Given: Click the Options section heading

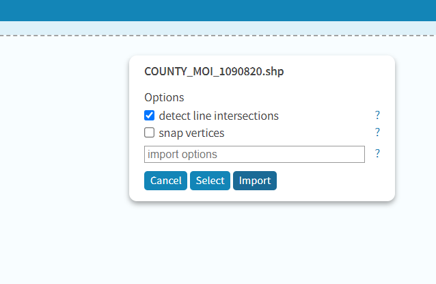Looking at the screenshot, I should [164, 97].
